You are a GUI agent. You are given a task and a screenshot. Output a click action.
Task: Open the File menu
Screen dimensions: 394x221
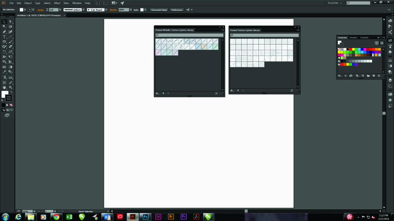pos(11,3)
